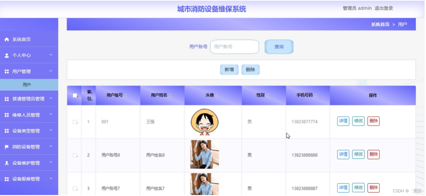Image resolution: width=426 pixels, height=196 pixels.
Task: Click the 用户 breadcrumb text
Action: (x=402, y=25)
